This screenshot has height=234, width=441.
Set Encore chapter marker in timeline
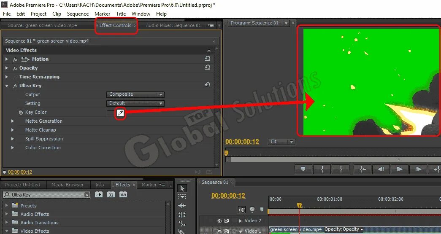[252, 210]
